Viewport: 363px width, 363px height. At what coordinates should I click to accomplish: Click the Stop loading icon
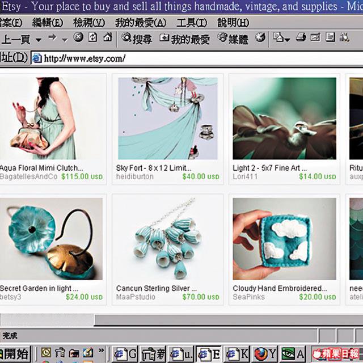pyautogui.click(x=78, y=37)
